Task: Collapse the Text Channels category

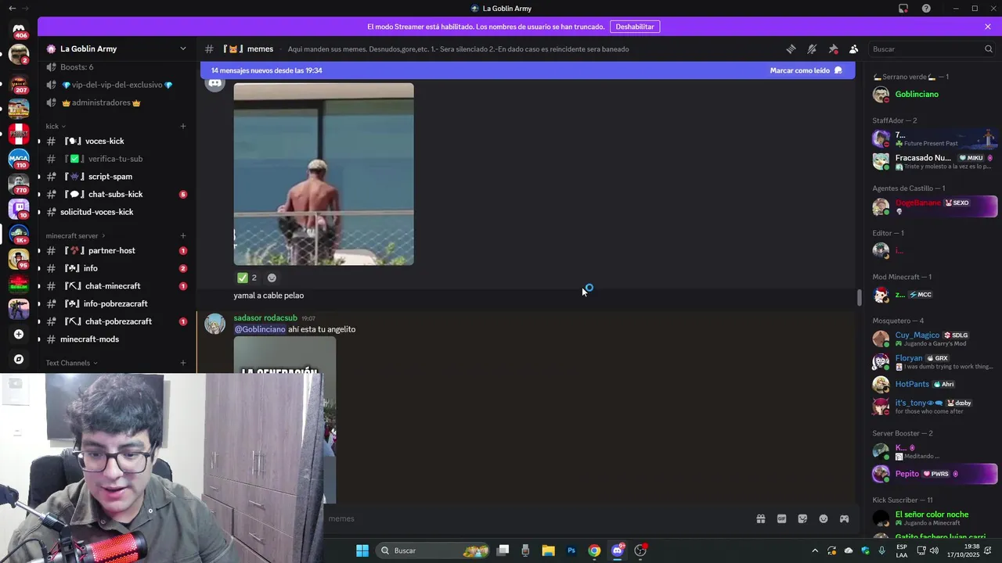Action: coord(71,363)
